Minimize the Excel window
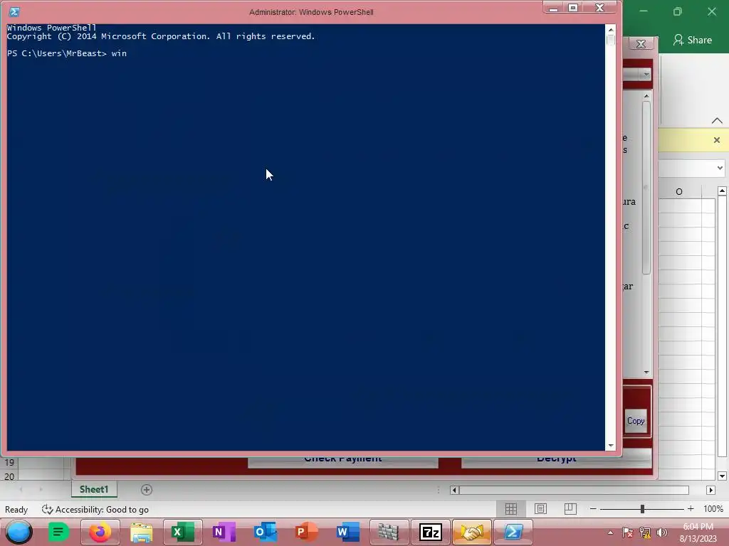 tap(644, 11)
